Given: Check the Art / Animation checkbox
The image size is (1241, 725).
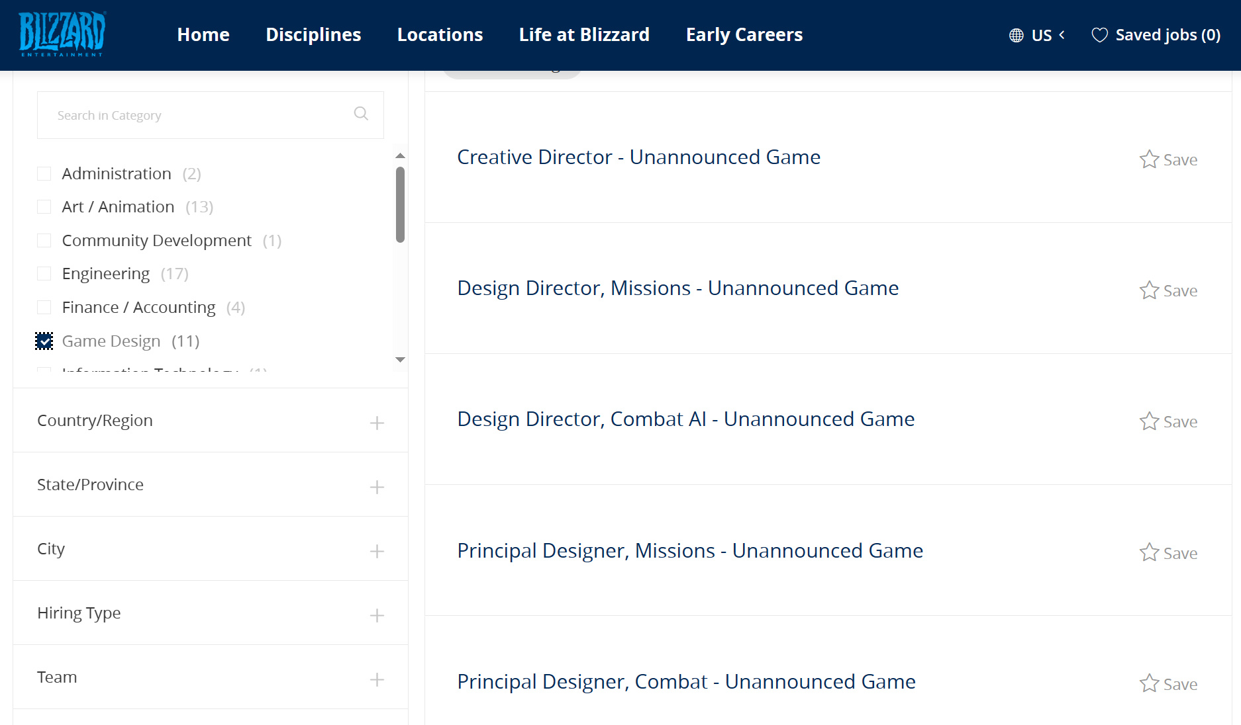Looking at the screenshot, I should point(44,207).
